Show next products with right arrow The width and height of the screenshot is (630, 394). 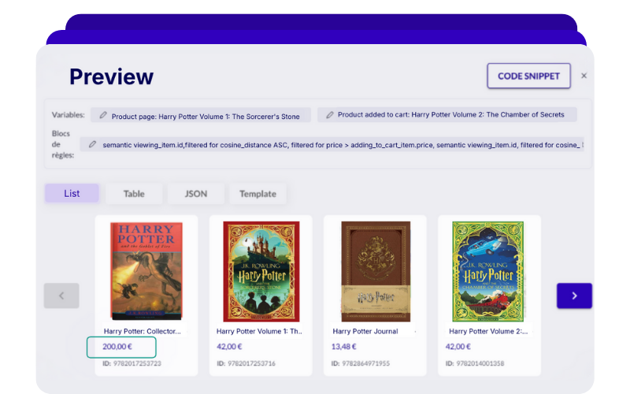click(x=574, y=295)
